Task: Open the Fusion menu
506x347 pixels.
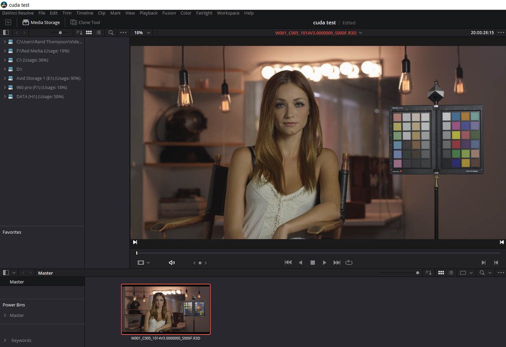Action: point(169,13)
